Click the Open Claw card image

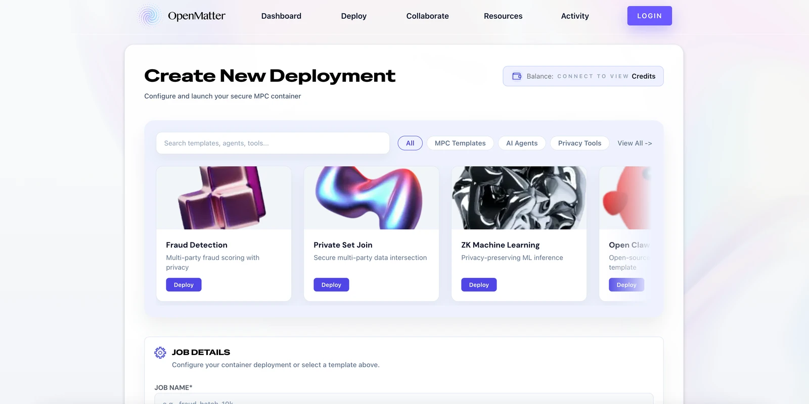coord(625,198)
